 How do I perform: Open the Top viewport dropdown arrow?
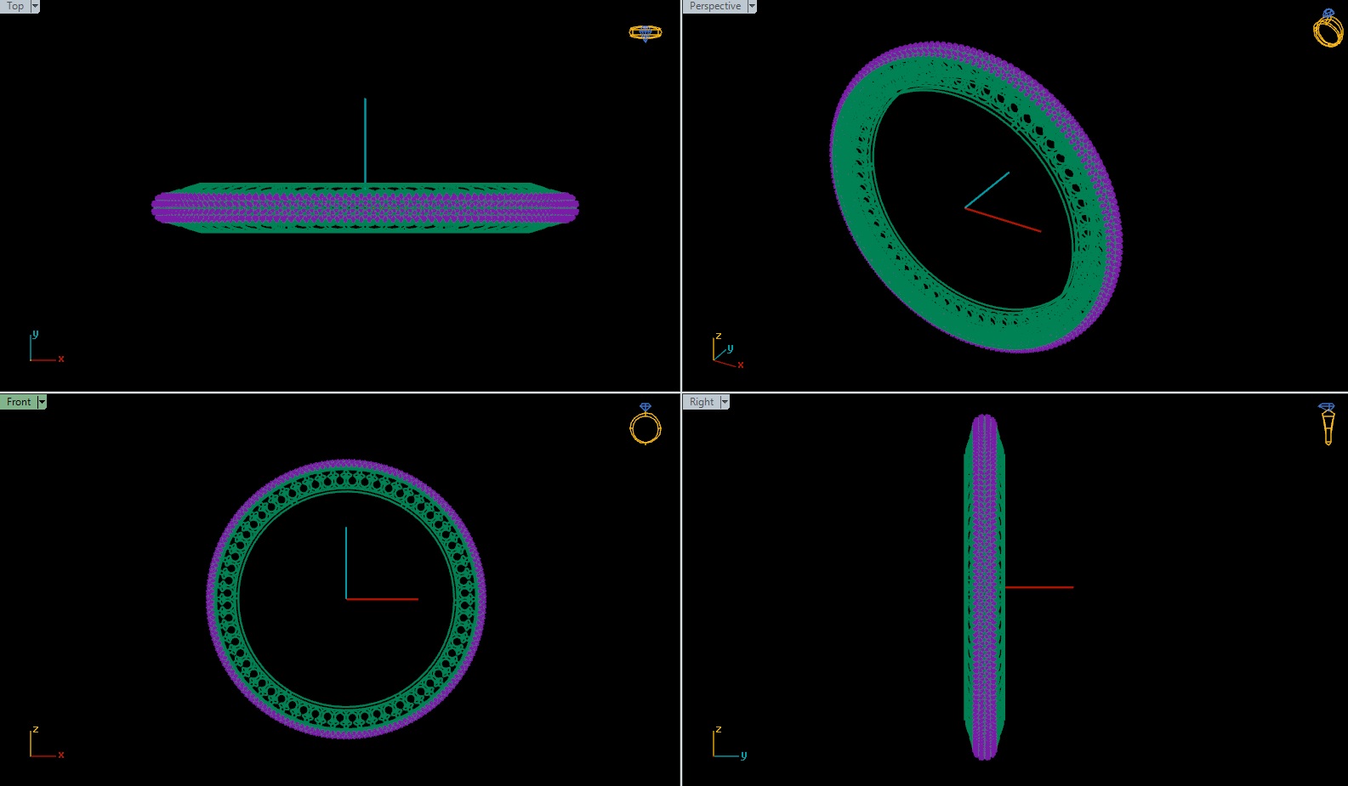pyautogui.click(x=35, y=6)
